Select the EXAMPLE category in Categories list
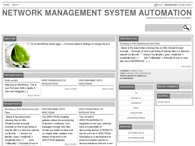195x146 pixels. click(136, 103)
